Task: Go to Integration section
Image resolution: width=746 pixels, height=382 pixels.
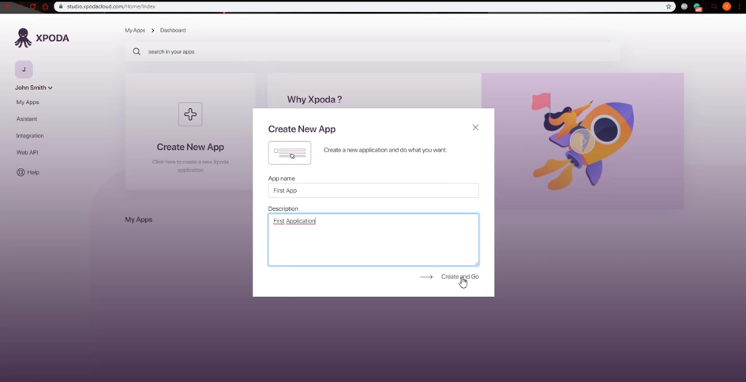Action: click(x=30, y=136)
